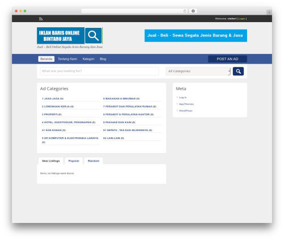Click the browser download circle icon
This screenshot has width=284, height=240.
point(193,11)
